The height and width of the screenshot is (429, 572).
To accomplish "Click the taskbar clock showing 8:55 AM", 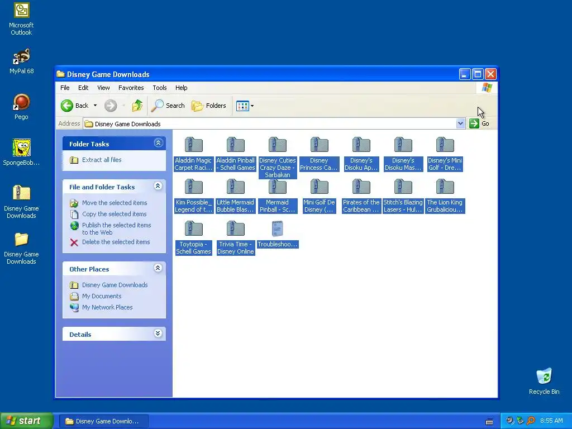I will pyautogui.click(x=551, y=421).
